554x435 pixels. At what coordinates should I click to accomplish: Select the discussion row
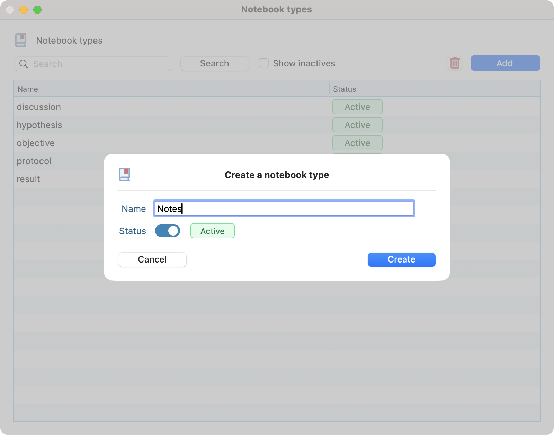39,107
